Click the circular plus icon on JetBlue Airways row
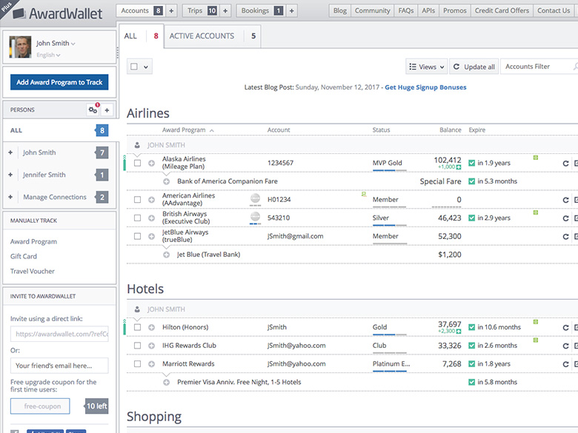The image size is (578, 433). tap(151, 236)
